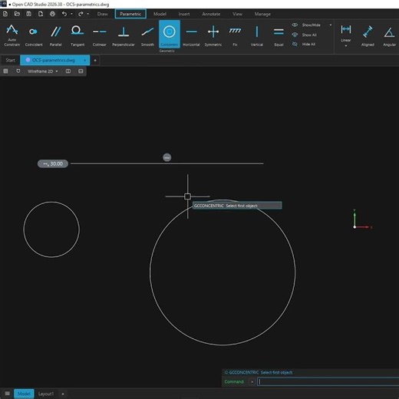Click the 30.00 dimension constraint badge
The width and height of the screenshot is (399, 399).
(x=53, y=163)
